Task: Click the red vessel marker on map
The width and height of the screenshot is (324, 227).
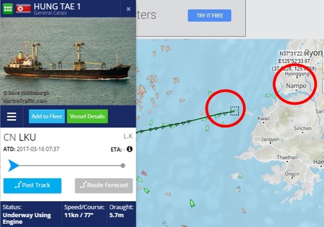Action: (x=144, y=173)
